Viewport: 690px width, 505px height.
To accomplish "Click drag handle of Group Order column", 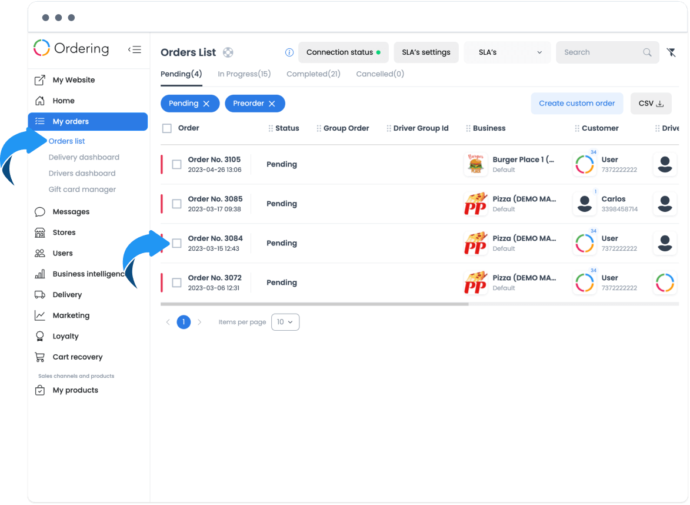I will (x=319, y=128).
